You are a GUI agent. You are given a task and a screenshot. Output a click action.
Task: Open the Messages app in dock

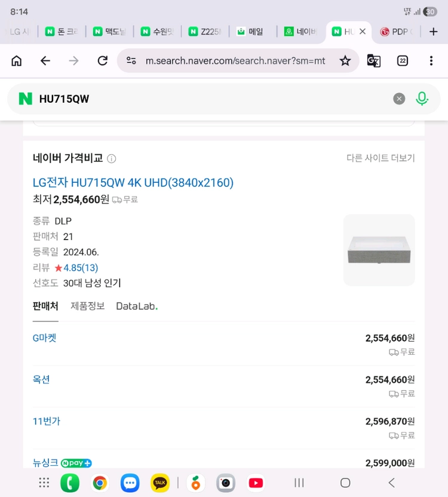(x=130, y=483)
